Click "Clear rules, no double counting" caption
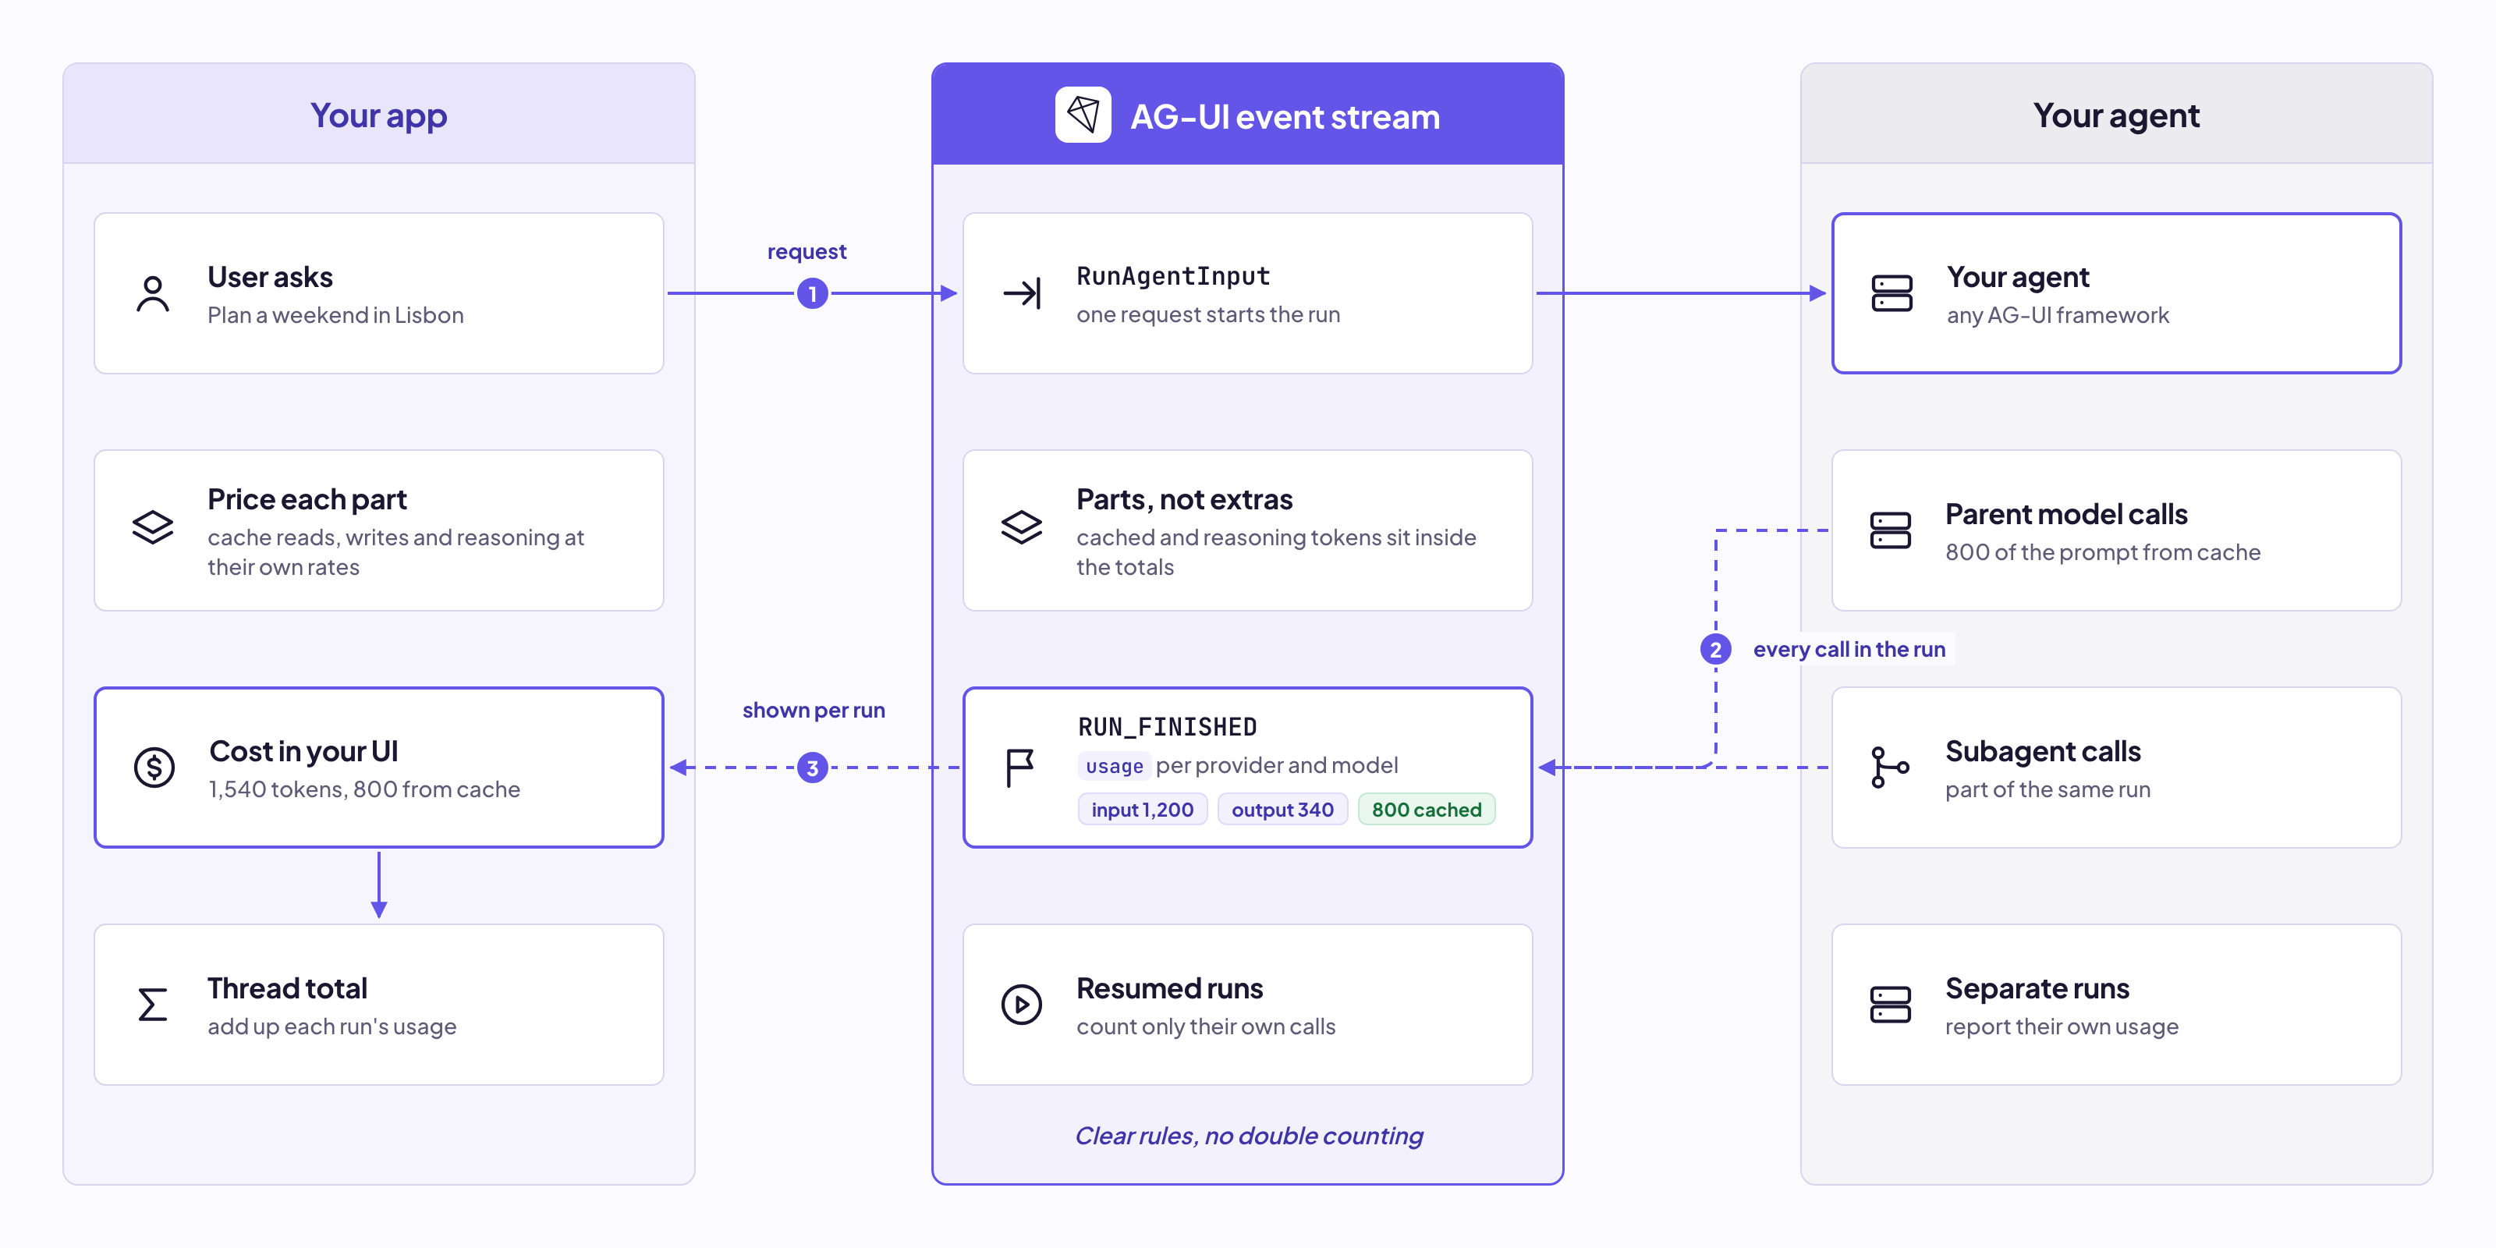This screenshot has width=2496, height=1248. (1249, 1136)
